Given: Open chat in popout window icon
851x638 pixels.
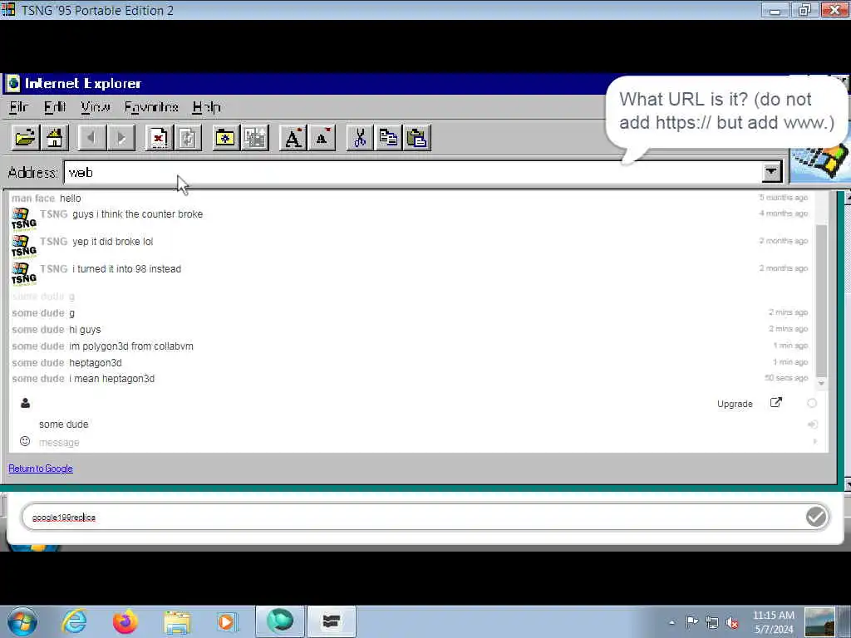Looking at the screenshot, I should pyautogui.click(x=776, y=403).
